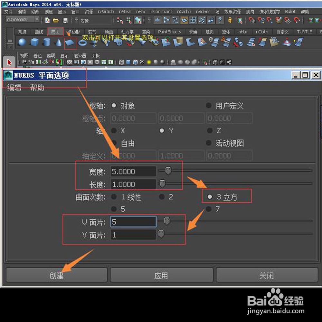Image resolution: width=322 pixels, height=322 pixels.
Task: Set surface degree to 7
Action: 209,209
